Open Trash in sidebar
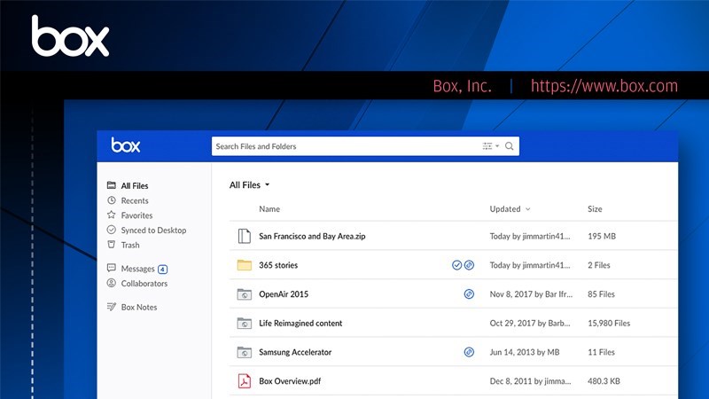 click(130, 245)
